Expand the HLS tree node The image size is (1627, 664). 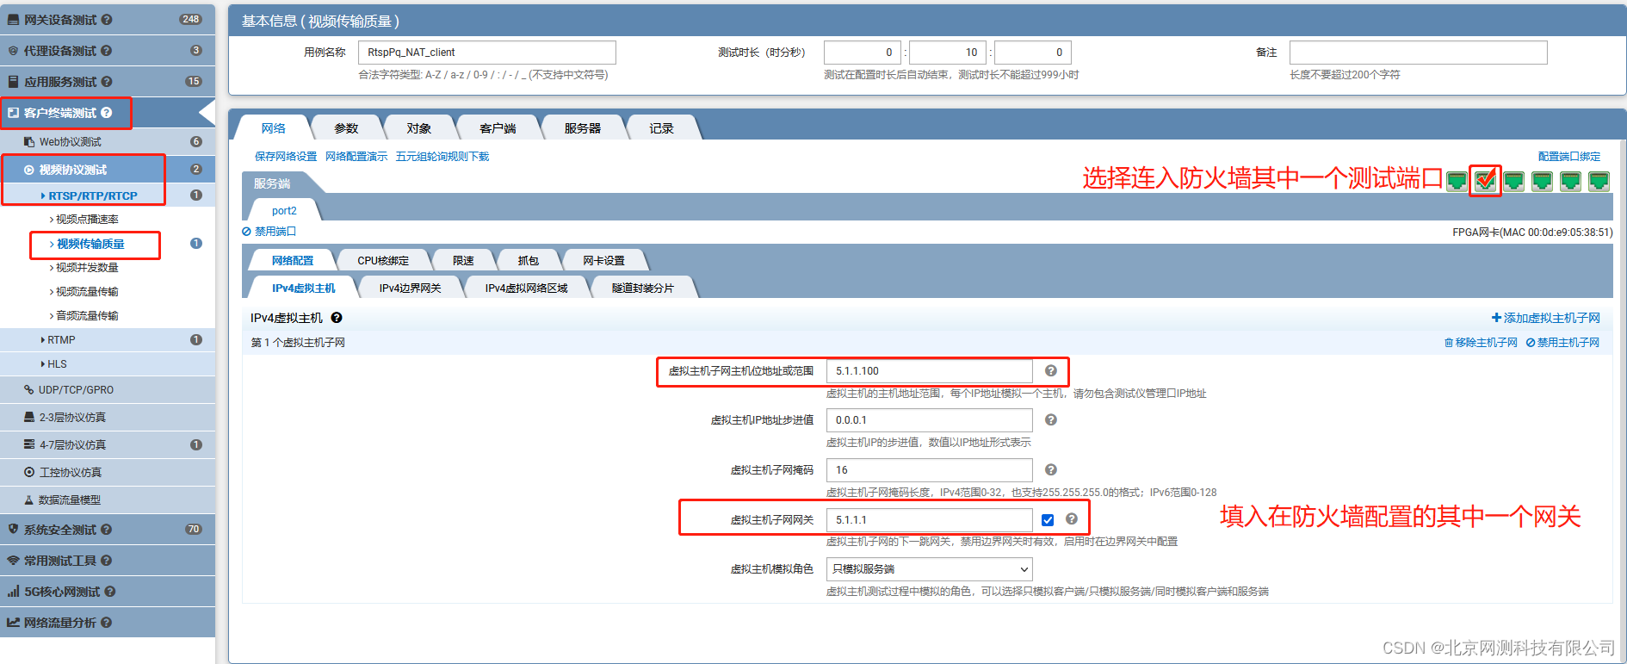tap(43, 364)
